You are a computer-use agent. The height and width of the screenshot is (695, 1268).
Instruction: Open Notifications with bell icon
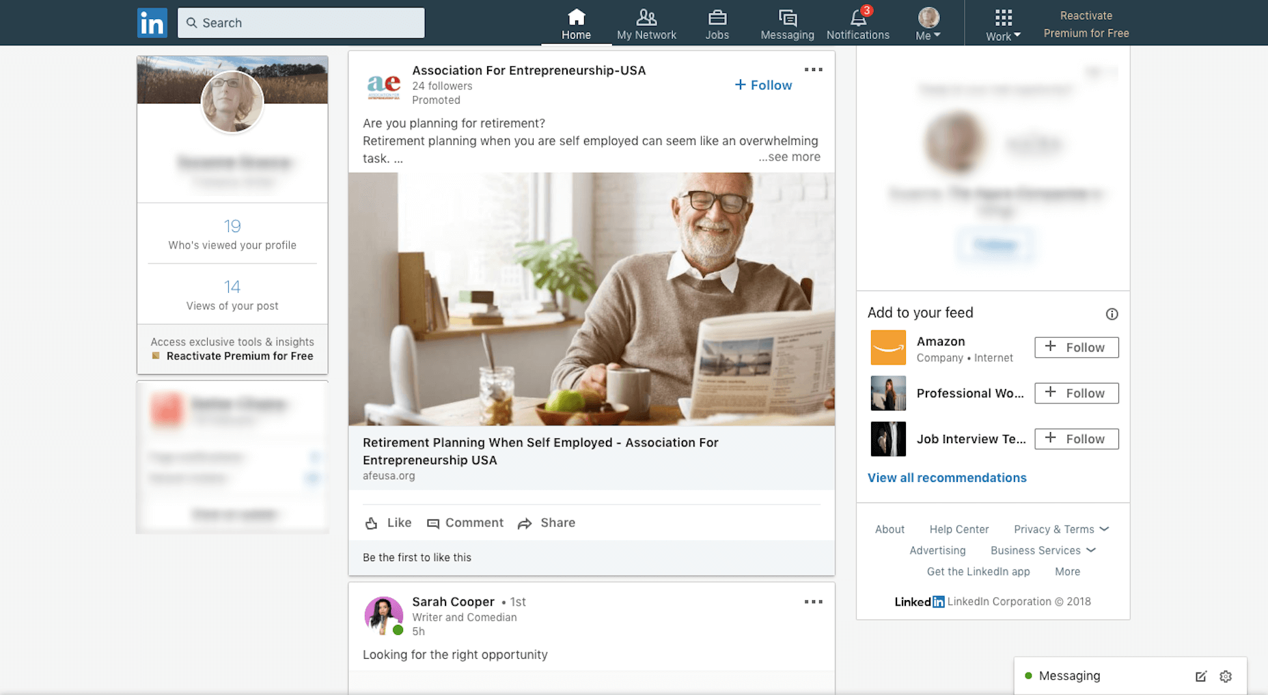pyautogui.click(x=858, y=24)
